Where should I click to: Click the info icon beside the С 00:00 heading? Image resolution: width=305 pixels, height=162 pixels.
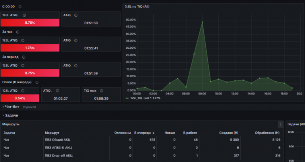pos(20,7)
